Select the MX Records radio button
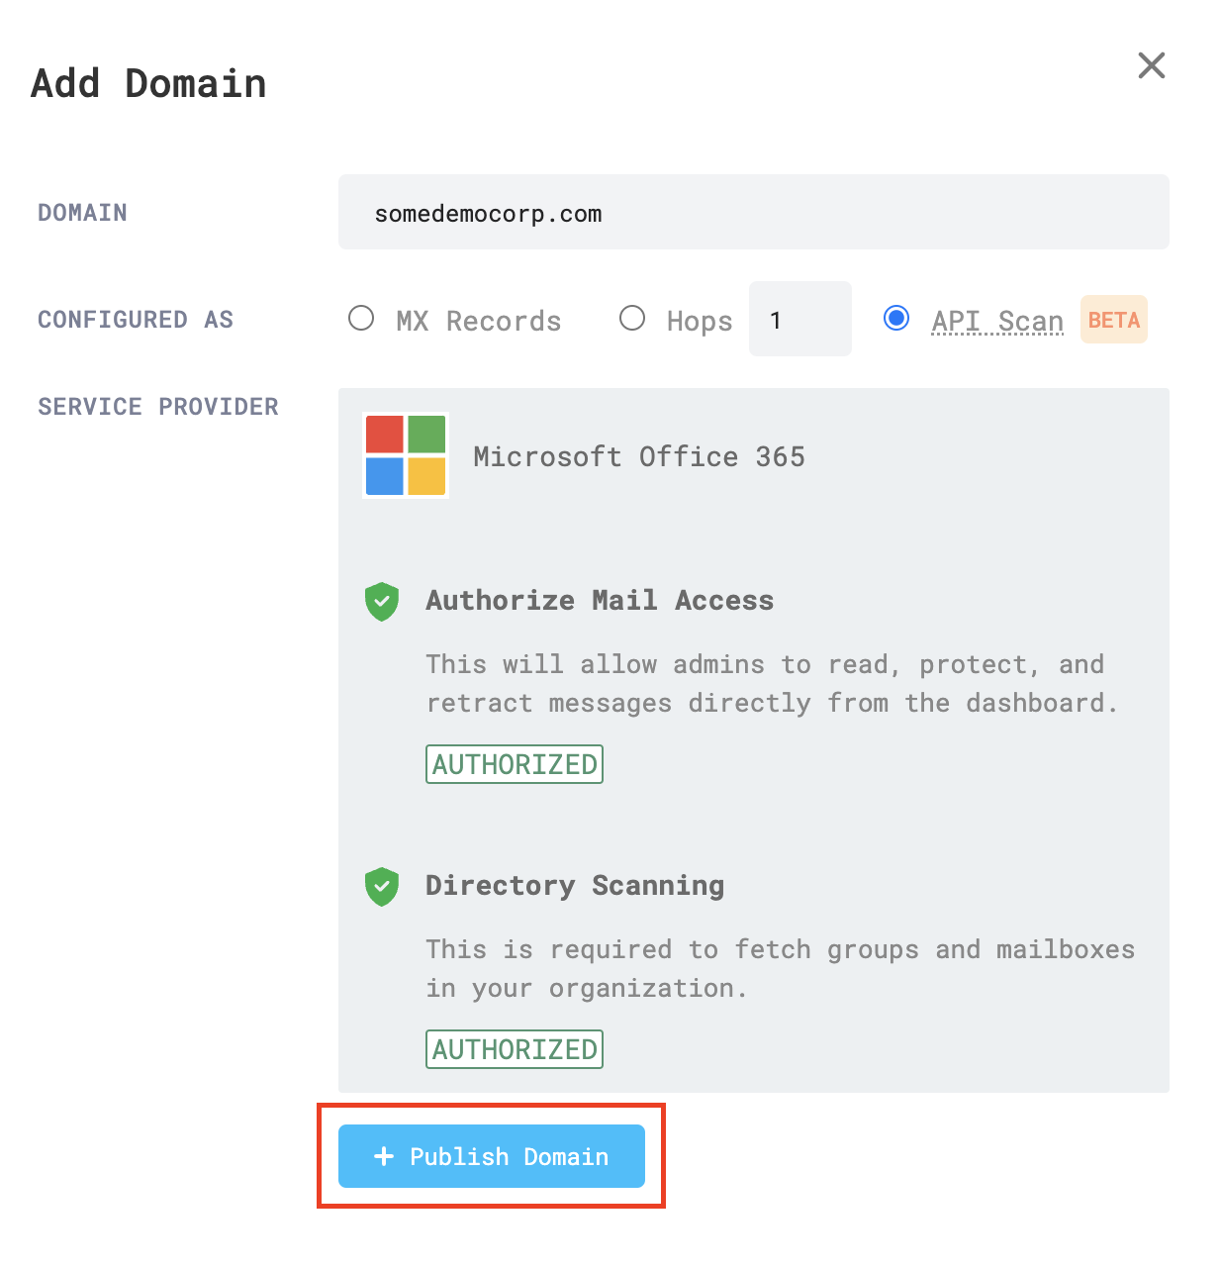This screenshot has width=1221, height=1269. [x=361, y=318]
